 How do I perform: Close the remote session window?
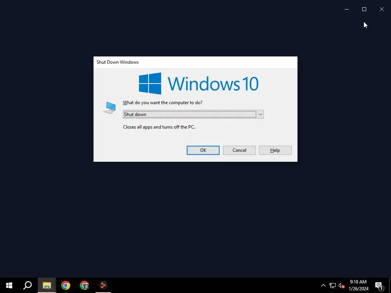tap(382, 9)
